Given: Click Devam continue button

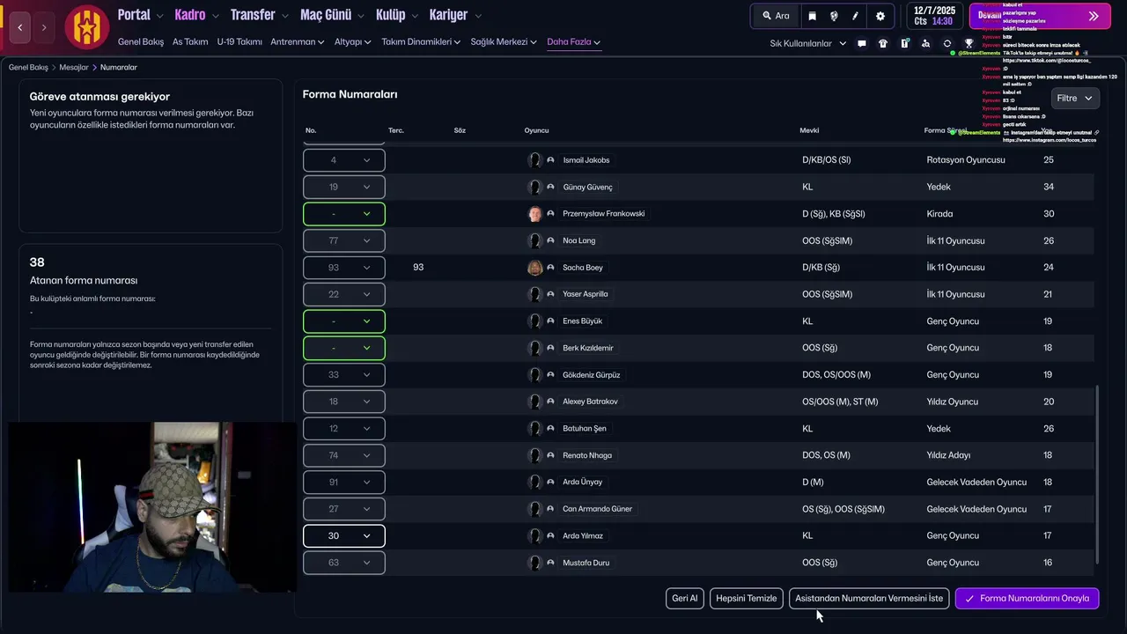Looking at the screenshot, I should [x=1040, y=16].
